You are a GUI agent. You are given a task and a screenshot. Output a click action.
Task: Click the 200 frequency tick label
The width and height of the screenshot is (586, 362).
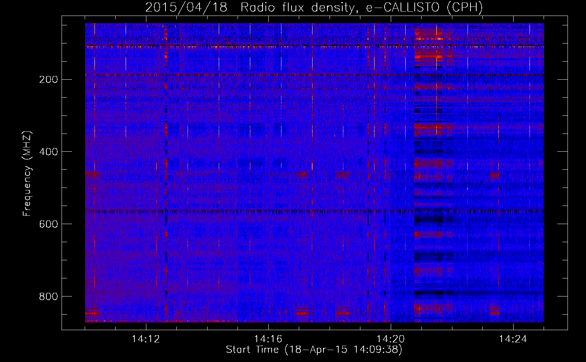(49, 80)
